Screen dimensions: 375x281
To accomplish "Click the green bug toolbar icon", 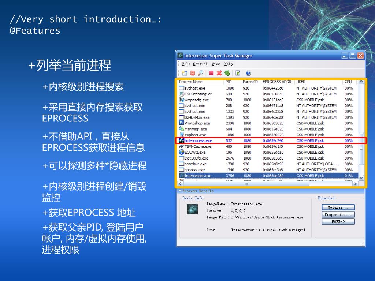I will 227,73.
